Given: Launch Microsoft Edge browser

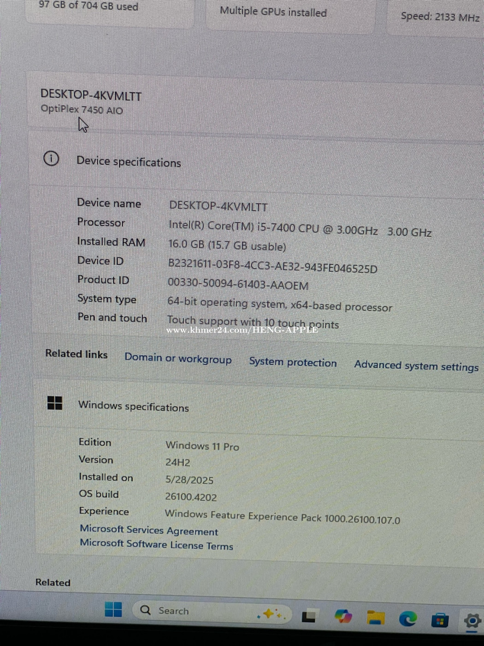Looking at the screenshot, I should pos(408,618).
